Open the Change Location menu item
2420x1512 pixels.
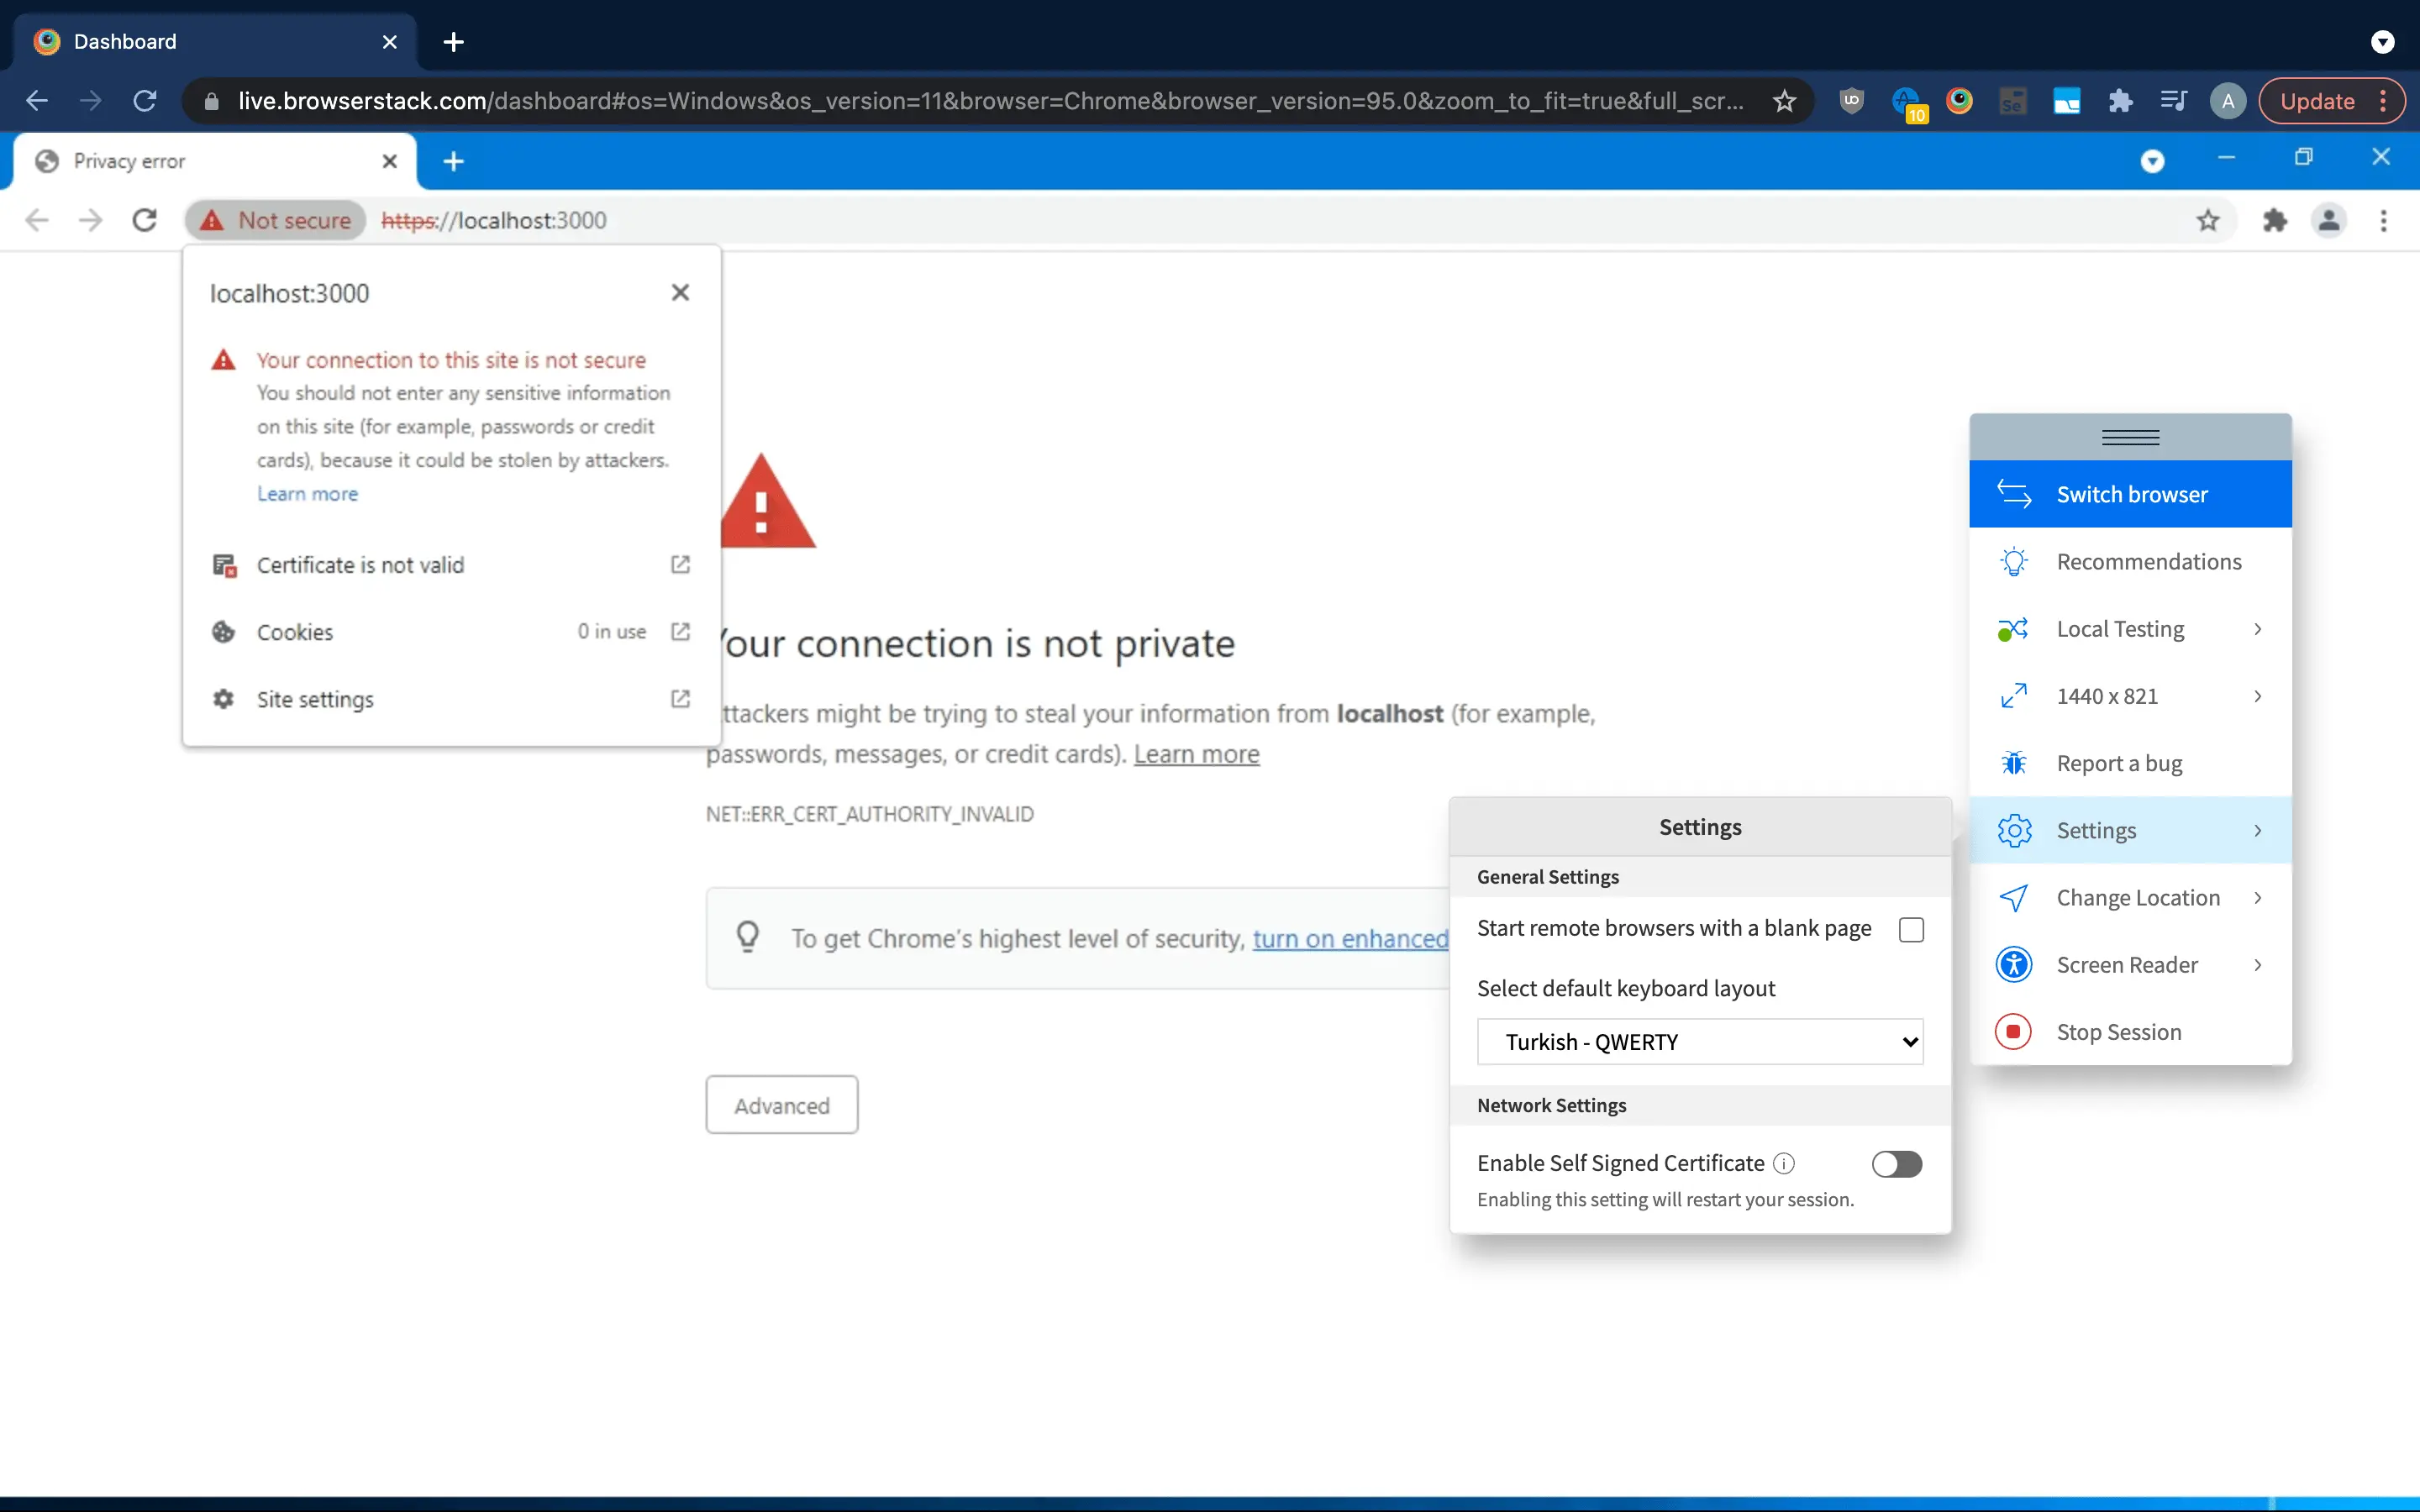click(x=2137, y=898)
